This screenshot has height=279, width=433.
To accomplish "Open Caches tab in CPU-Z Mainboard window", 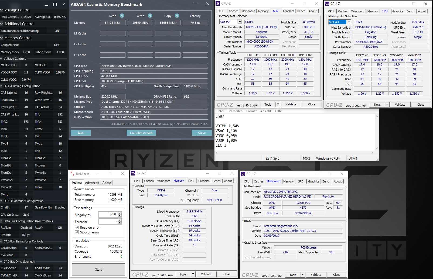I will click(x=259, y=181).
